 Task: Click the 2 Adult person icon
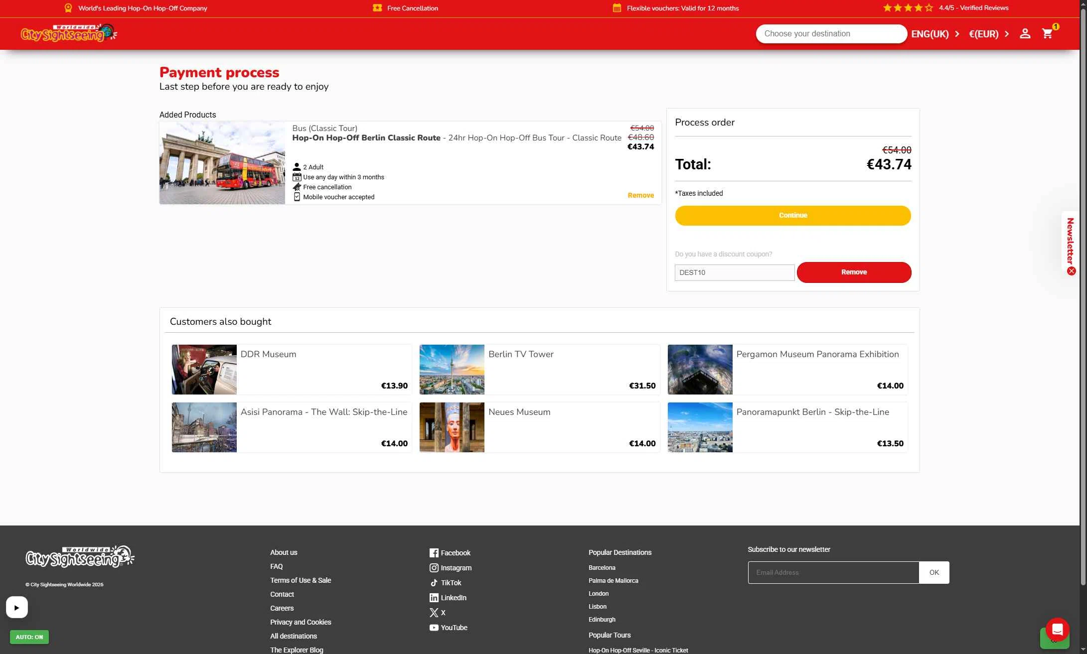[x=297, y=167]
